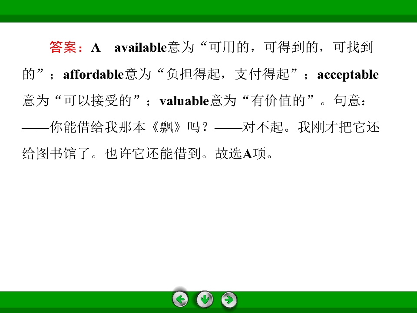Click the definition 有价值的
The width and height of the screenshot is (417, 313).
click(278, 100)
